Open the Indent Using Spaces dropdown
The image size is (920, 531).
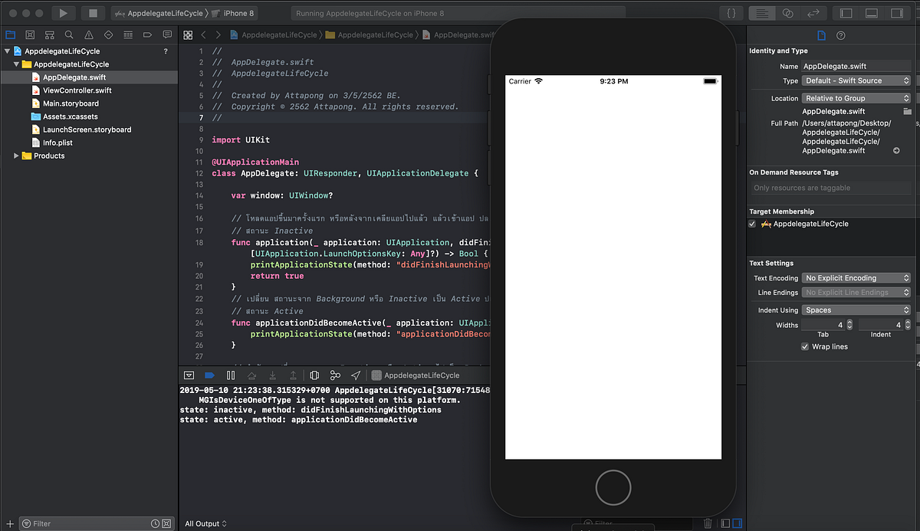[x=856, y=310]
